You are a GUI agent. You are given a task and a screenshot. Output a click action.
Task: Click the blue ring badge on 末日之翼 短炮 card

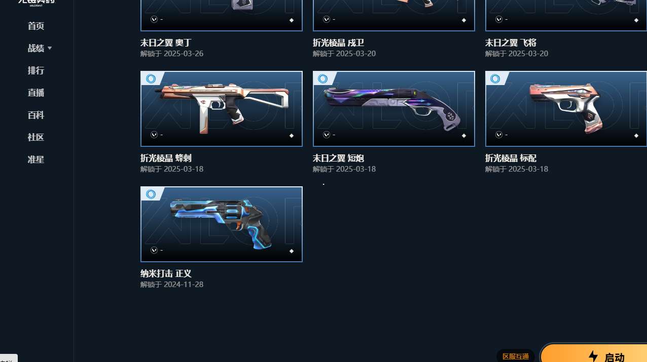(323, 79)
